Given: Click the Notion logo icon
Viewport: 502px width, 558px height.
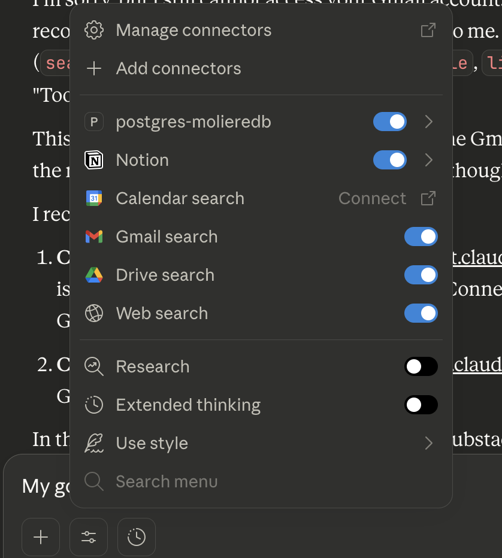Looking at the screenshot, I should [94, 160].
